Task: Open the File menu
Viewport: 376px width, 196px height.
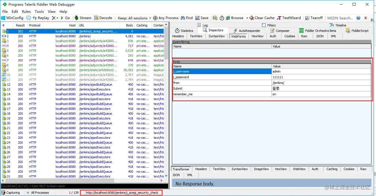Action: pos(5,12)
